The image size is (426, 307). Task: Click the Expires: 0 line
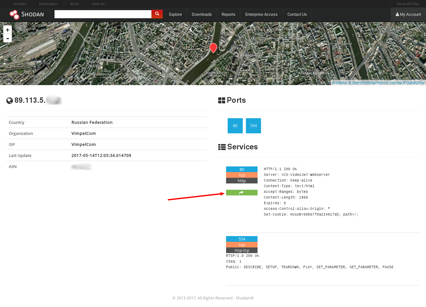point(275,203)
